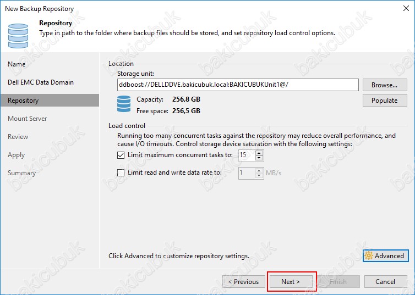Click 'Click Advanced to customize repository settings.' text
Screen dimensions: 415x295
179,256
